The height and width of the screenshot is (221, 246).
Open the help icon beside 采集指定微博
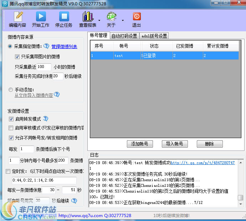pyautogui.click(x=46, y=46)
